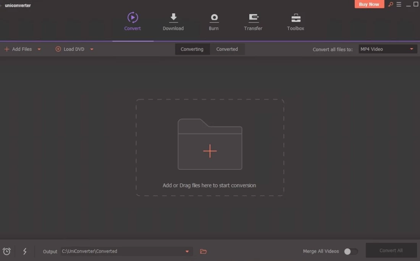The image size is (420, 261).
Task: Switch to the Converted tab
Action: pyautogui.click(x=227, y=49)
